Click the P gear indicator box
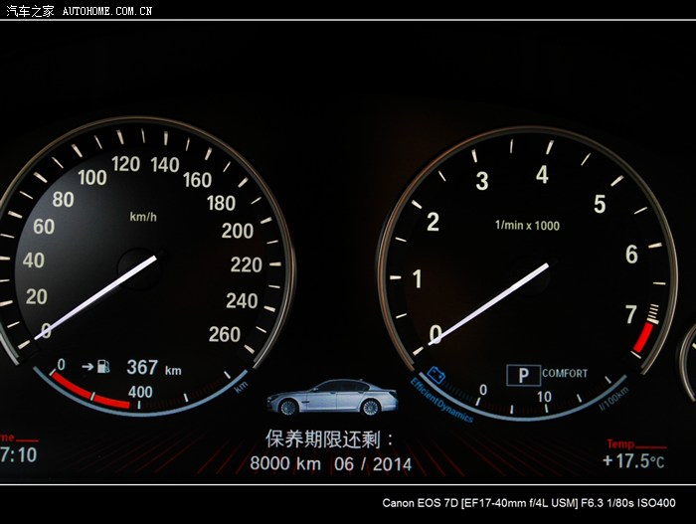 click(522, 375)
